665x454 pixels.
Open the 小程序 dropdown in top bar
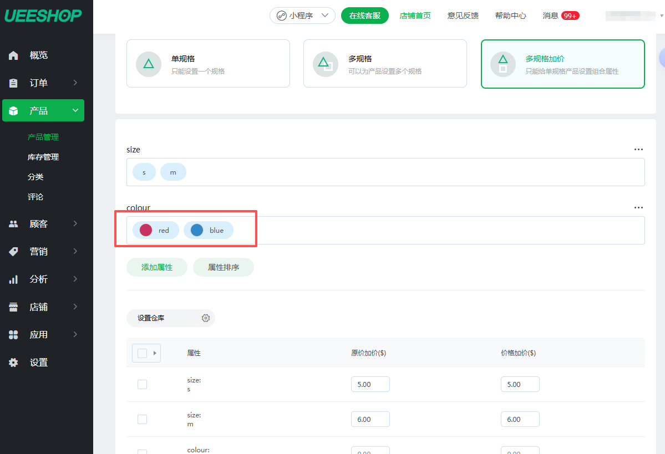pos(302,16)
